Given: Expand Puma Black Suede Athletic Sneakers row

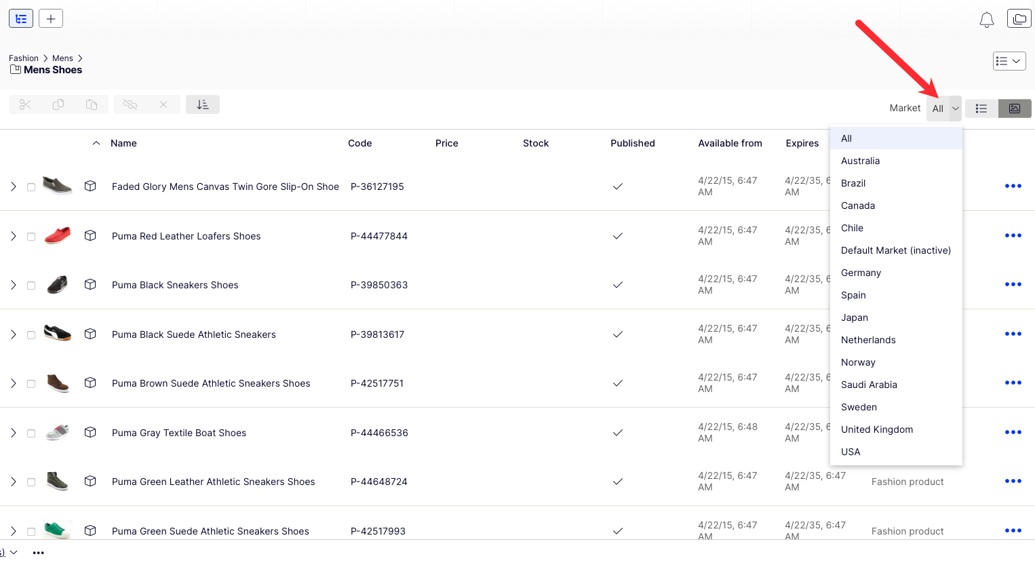Looking at the screenshot, I should pyautogui.click(x=13, y=334).
